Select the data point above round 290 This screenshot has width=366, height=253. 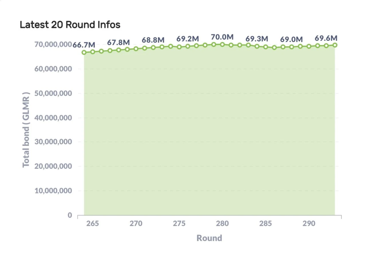click(309, 46)
